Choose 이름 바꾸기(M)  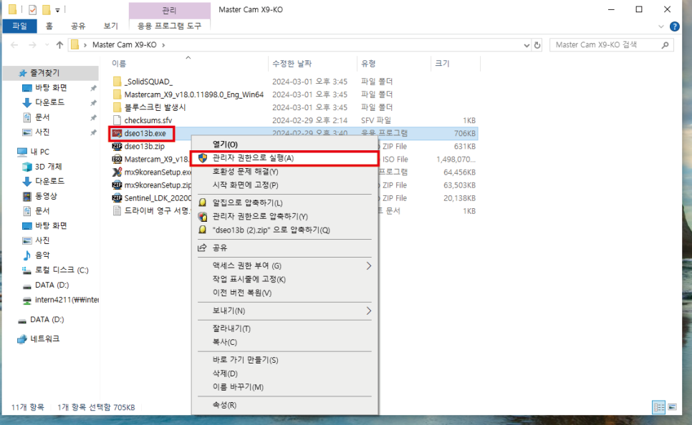point(284,387)
